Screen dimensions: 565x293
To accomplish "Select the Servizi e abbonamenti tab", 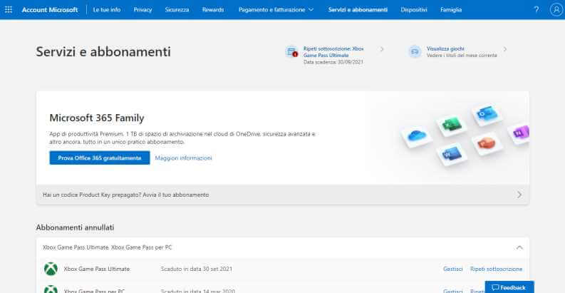I will [358, 10].
